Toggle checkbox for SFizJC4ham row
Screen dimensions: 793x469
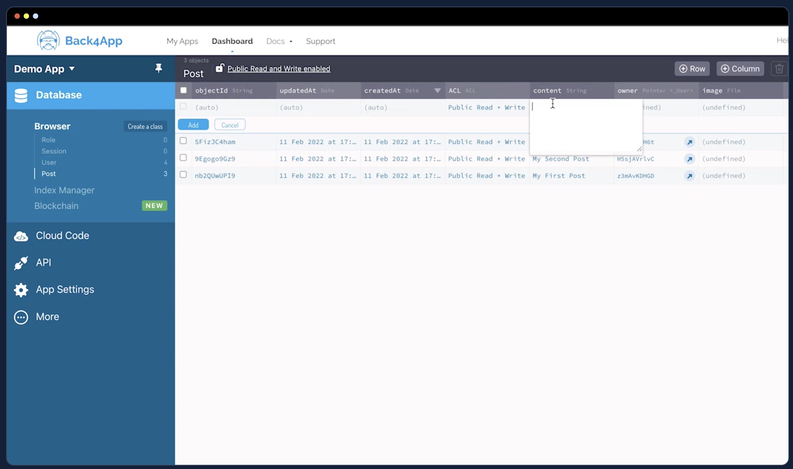(x=183, y=141)
